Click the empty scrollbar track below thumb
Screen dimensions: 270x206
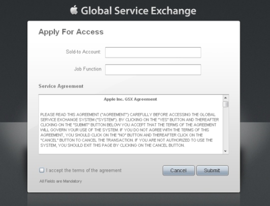225,128
